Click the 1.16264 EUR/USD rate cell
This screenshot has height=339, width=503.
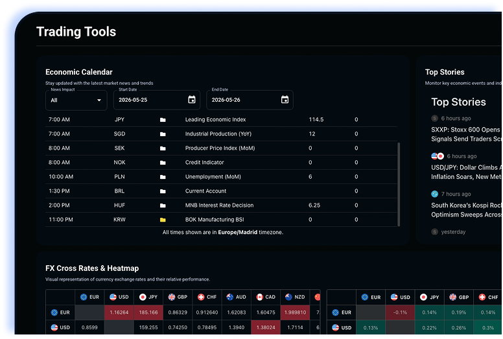[119, 312]
